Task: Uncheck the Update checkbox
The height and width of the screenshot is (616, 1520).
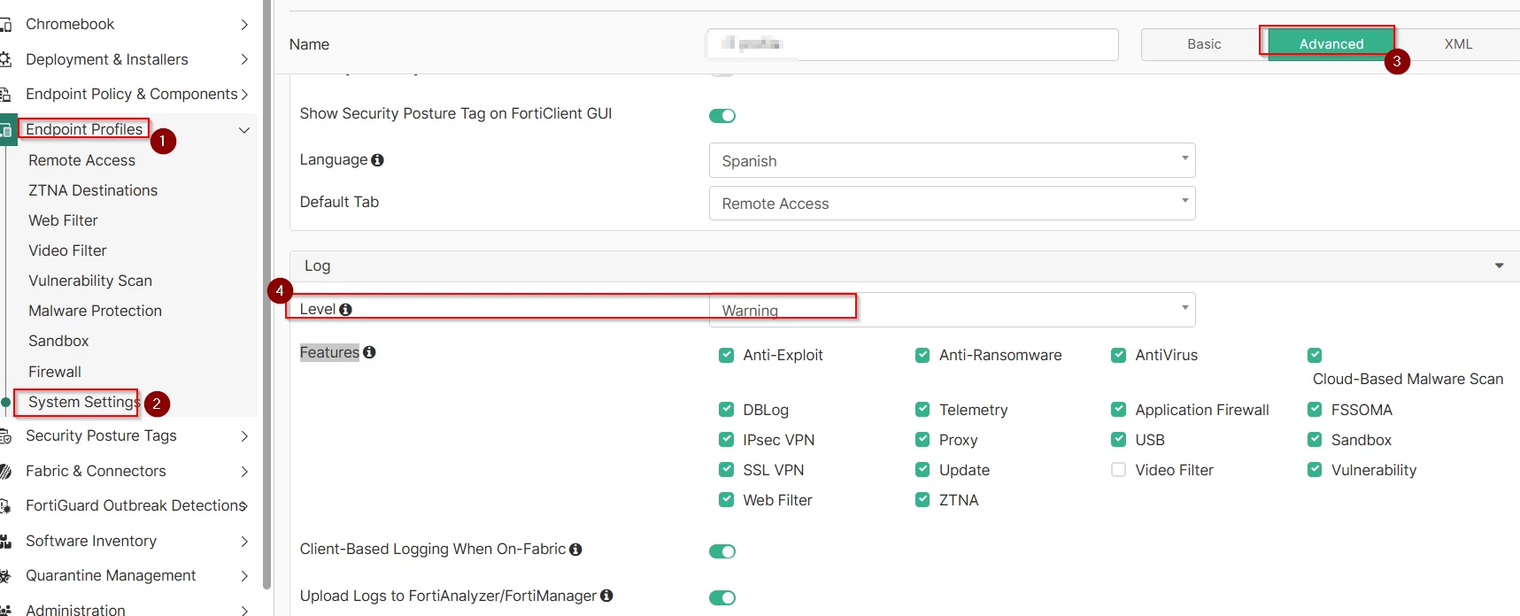Action: click(922, 470)
